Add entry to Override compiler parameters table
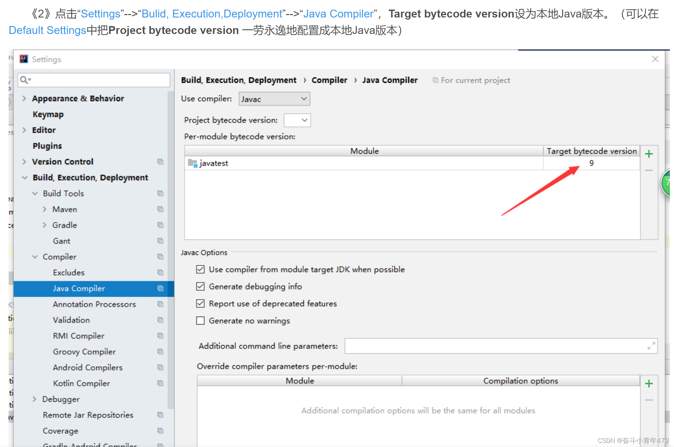674x447 pixels. coord(649,384)
